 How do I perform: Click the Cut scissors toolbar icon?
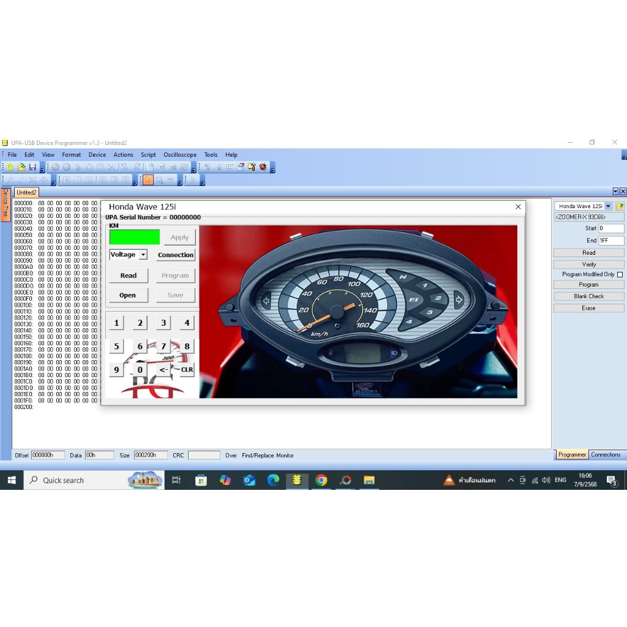(78, 167)
